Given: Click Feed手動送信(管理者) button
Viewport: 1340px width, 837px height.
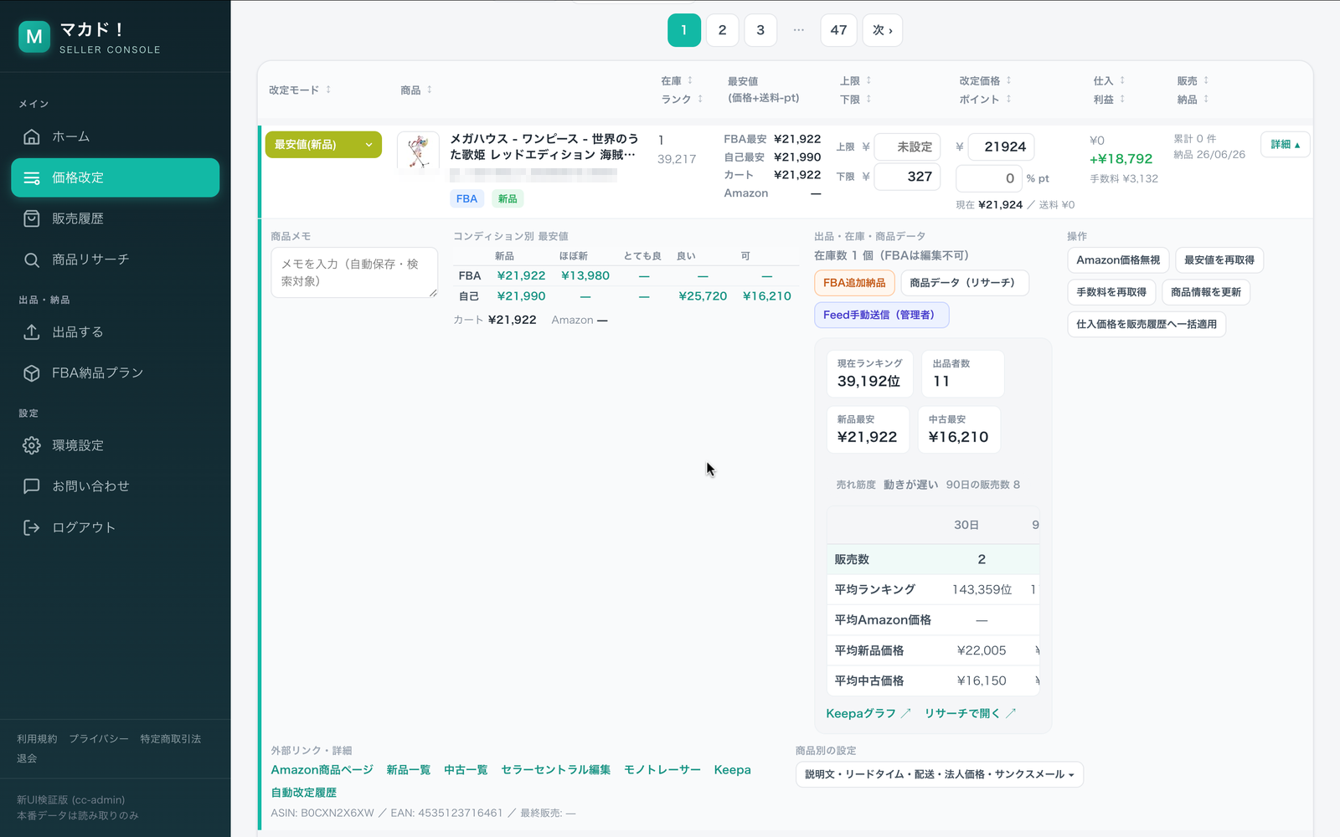Looking at the screenshot, I should pyautogui.click(x=881, y=315).
